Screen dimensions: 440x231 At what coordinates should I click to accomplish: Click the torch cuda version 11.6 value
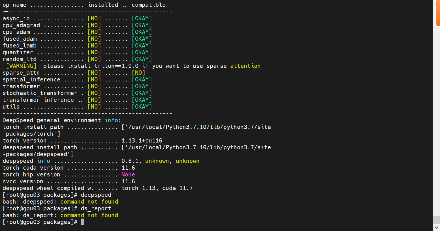pyautogui.click(x=128, y=168)
